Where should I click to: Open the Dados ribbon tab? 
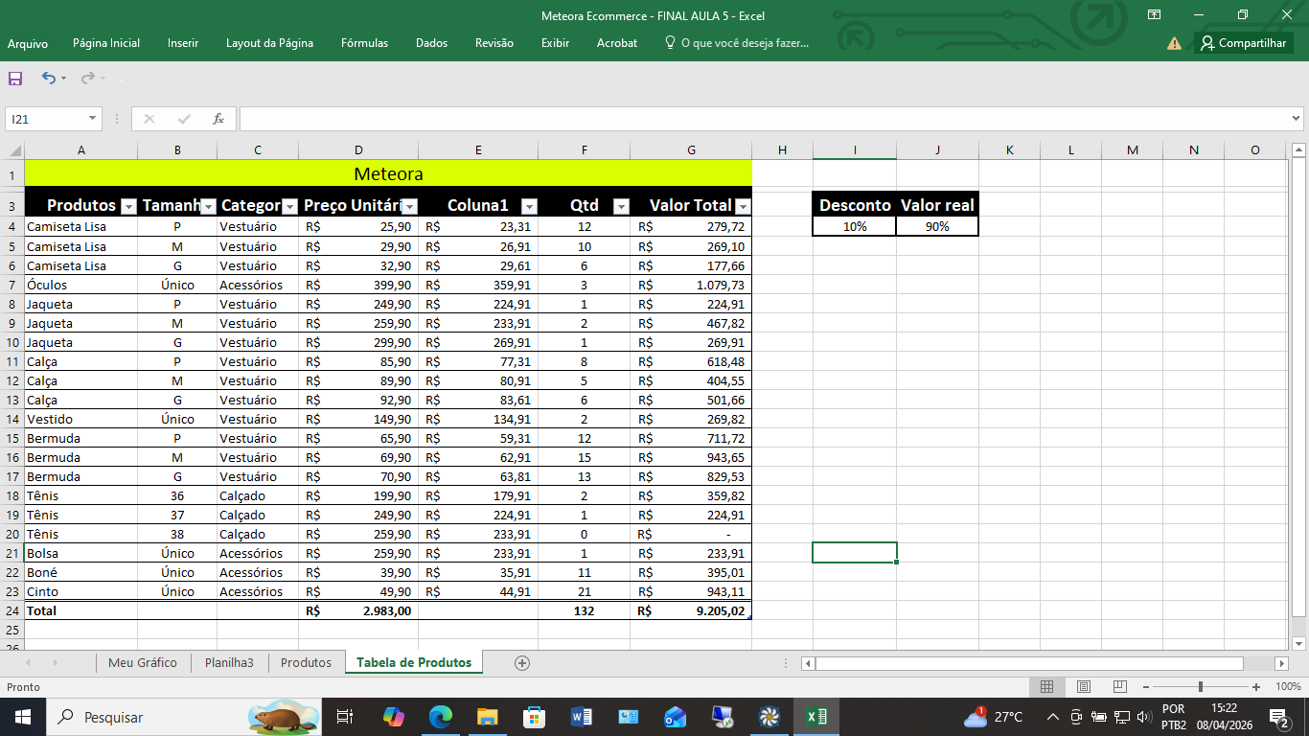pyautogui.click(x=432, y=43)
